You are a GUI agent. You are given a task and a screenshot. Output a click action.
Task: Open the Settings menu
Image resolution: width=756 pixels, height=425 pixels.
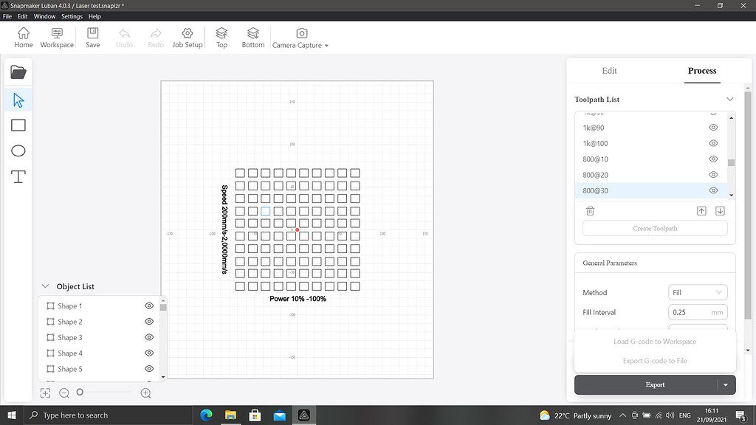point(71,15)
